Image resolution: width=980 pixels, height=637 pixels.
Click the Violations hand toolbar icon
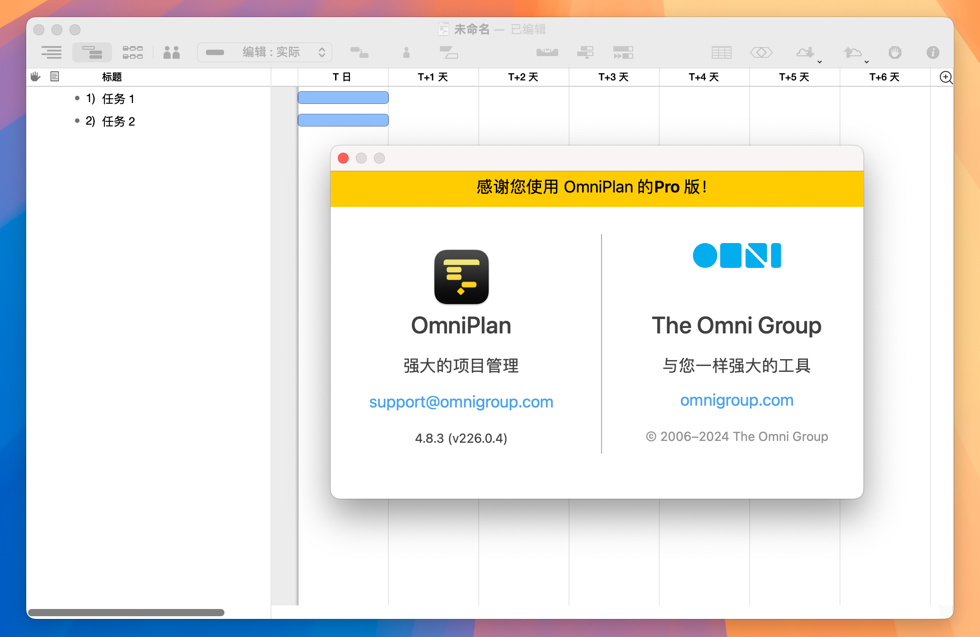895,52
